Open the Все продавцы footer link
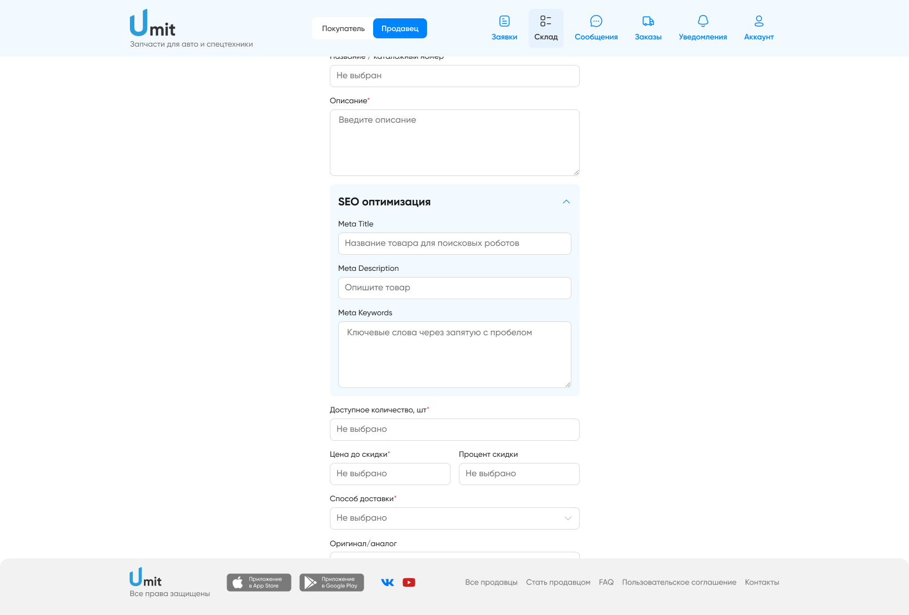 [491, 582]
